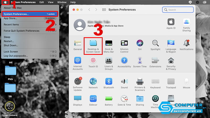Select Restart… from the Apple menu
This screenshot has width=210, height=118.
[30, 41]
